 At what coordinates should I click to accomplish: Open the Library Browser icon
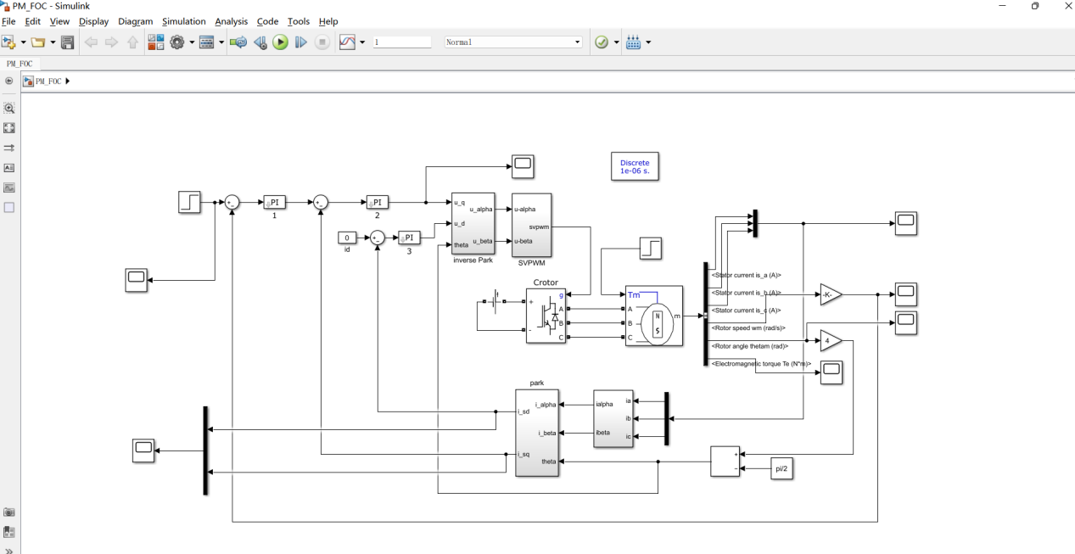point(156,42)
